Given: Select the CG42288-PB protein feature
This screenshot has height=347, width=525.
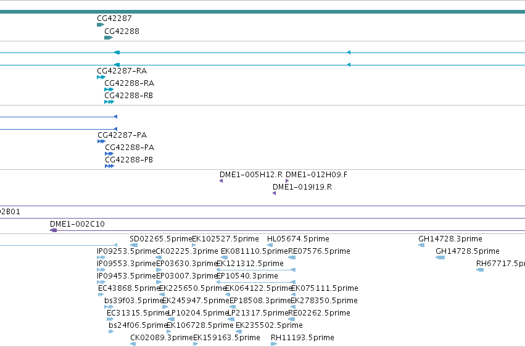Looking at the screenshot, I should [109, 167].
